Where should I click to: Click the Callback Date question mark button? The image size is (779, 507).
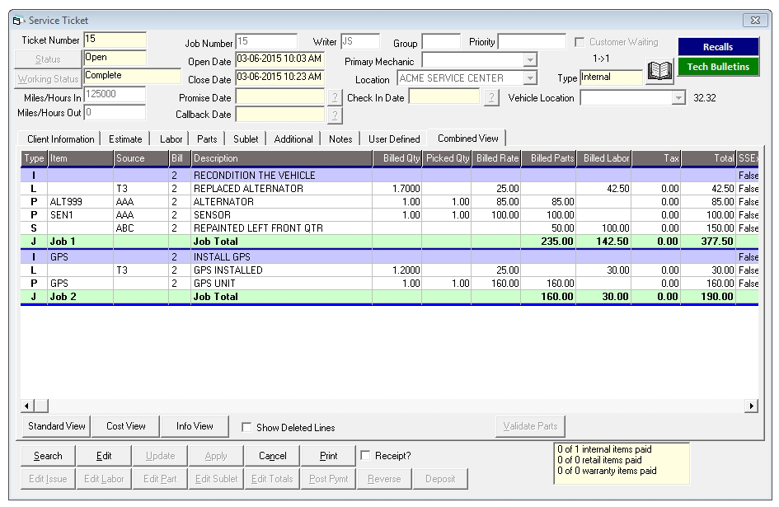335,115
